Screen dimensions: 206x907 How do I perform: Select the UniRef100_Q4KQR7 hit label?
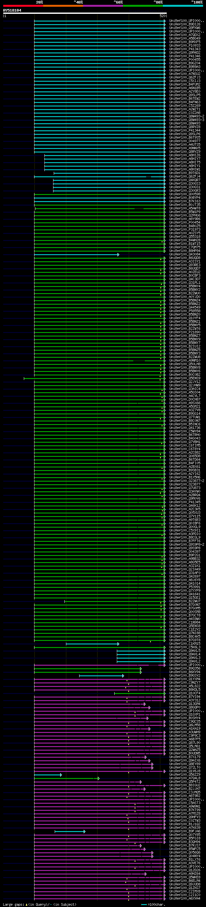pos(185,180)
